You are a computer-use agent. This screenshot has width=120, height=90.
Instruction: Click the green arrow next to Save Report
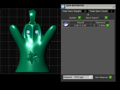[106, 18]
